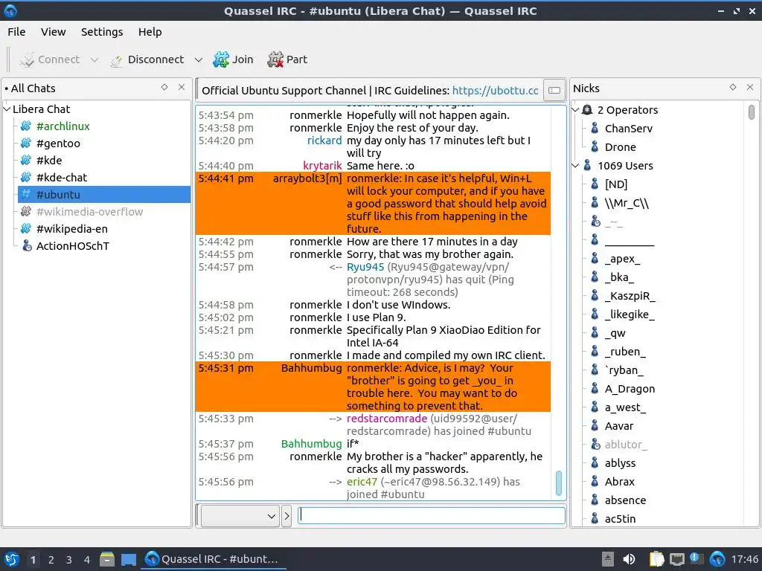Select the \\Mr_C\\ nick
762x571 pixels.
pyautogui.click(x=627, y=203)
